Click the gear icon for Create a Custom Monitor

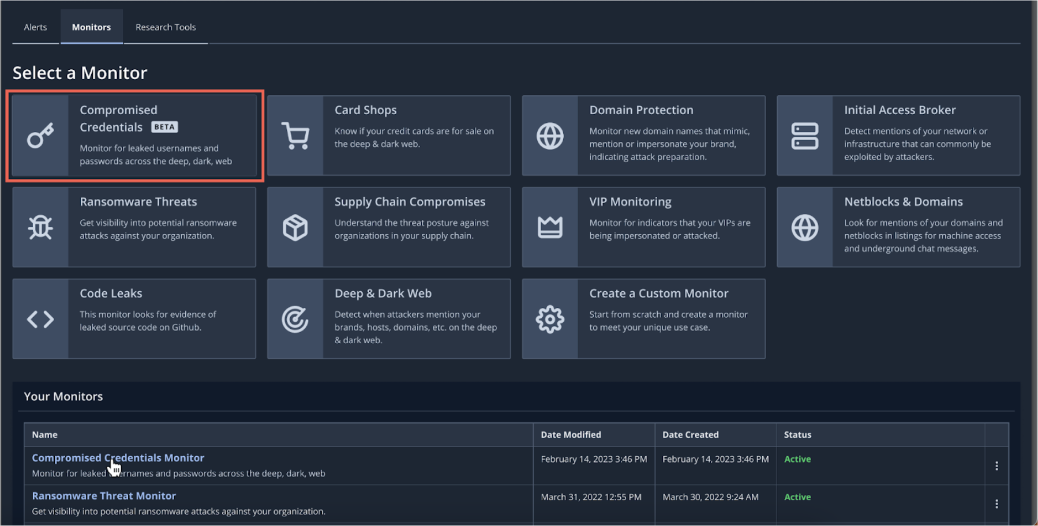tap(550, 319)
